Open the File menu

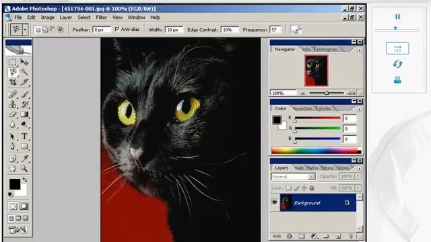pyautogui.click(x=18, y=17)
